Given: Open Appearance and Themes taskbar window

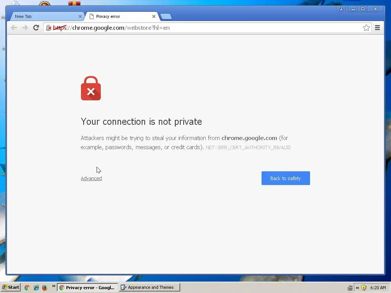Looking at the screenshot, I should (150, 287).
